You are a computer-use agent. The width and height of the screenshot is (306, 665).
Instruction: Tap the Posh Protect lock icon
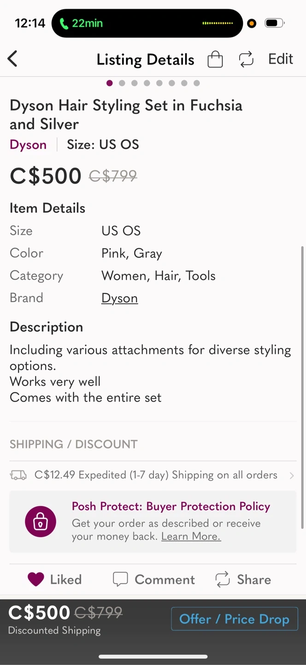tap(41, 522)
